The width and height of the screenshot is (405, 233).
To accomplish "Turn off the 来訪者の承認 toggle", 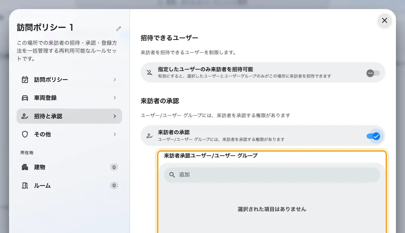I will [373, 136].
